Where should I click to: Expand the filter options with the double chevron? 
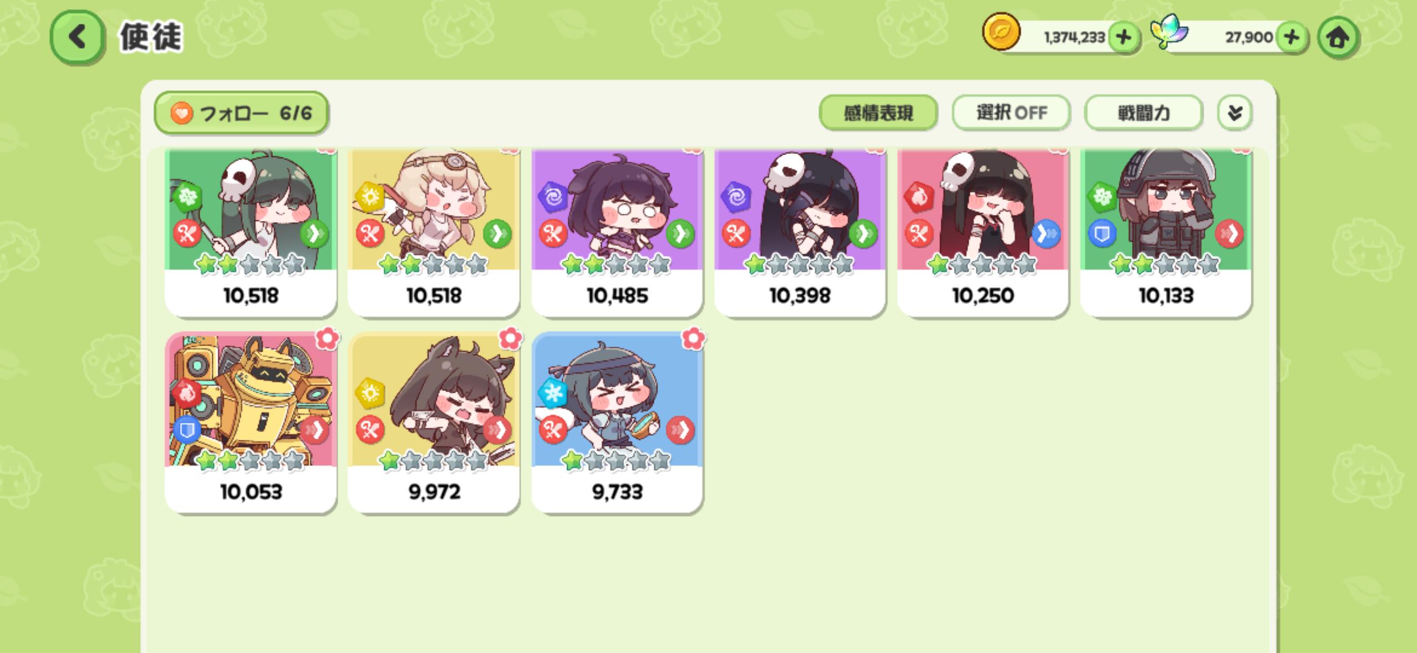pyautogui.click(x=1234, y=113)
